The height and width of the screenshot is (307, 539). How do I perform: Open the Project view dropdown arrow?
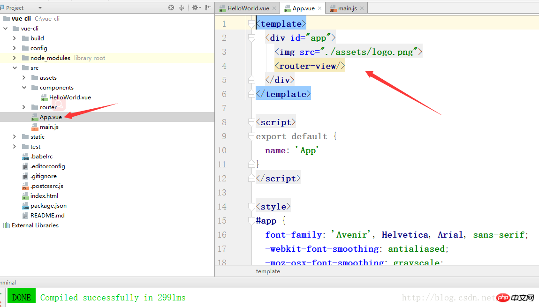(x=40, y=8)
